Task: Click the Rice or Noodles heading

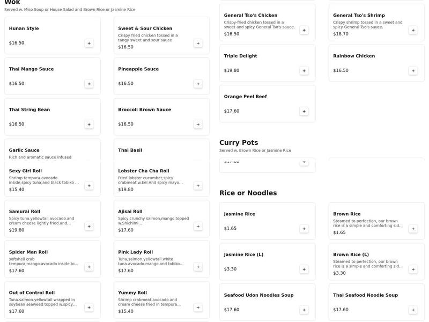Action: pyautogui.click(x=248, y=192)
